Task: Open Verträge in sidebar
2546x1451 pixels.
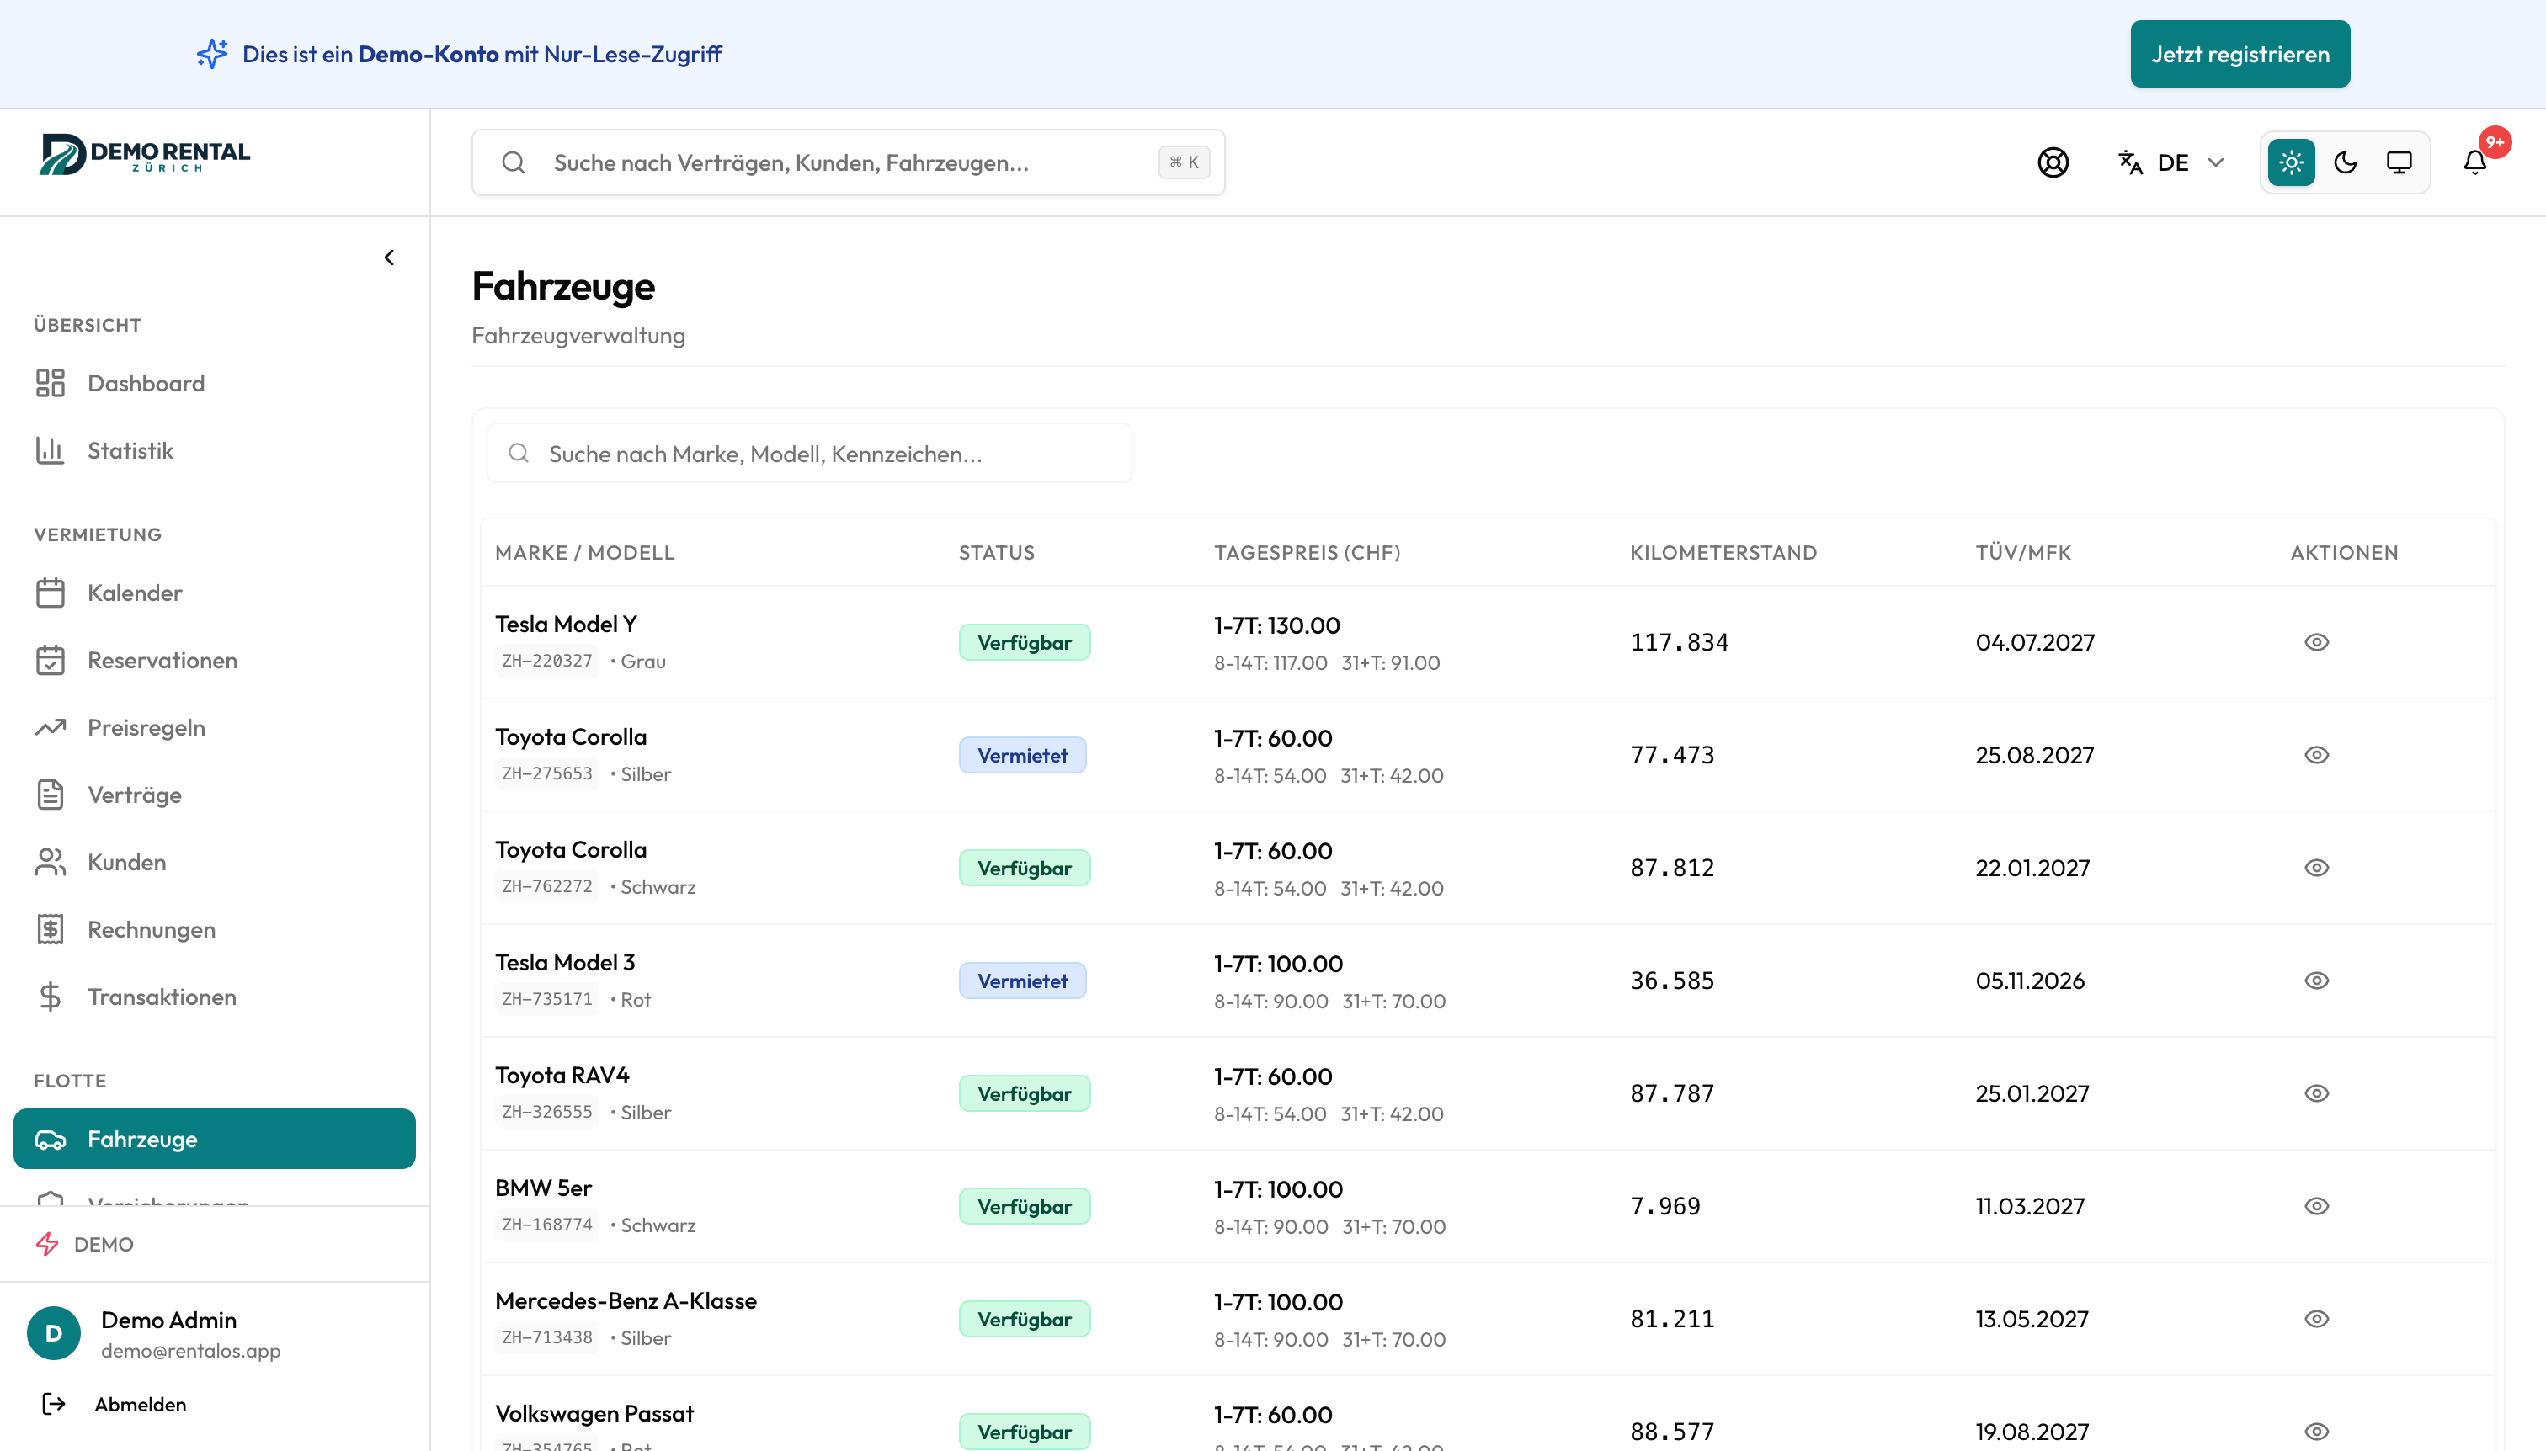Action: 215,795
